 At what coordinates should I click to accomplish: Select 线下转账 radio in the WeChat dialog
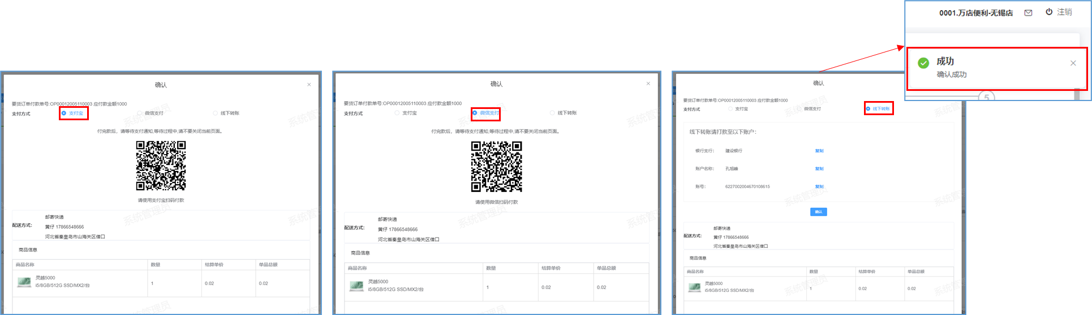[x=552, y=113]
